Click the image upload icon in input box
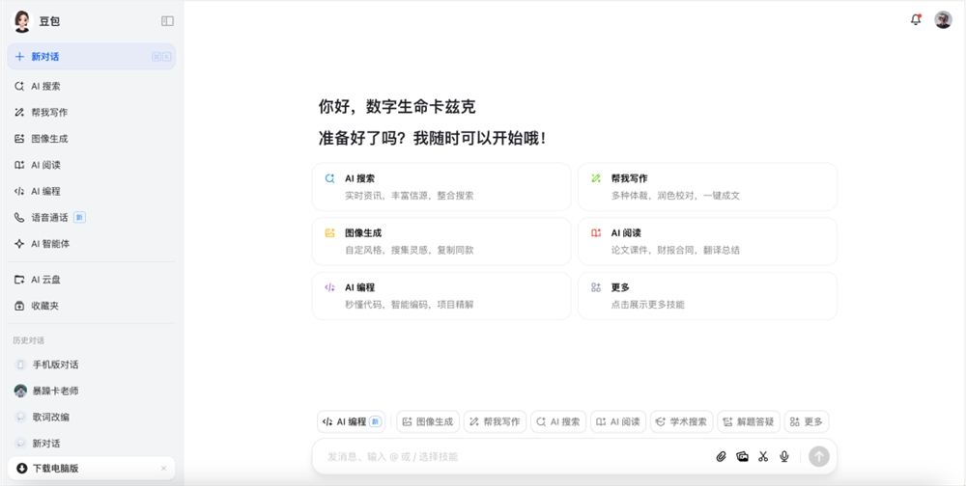Image resolution: width=966 pixels, height=486 pixels. coord(742,456)
